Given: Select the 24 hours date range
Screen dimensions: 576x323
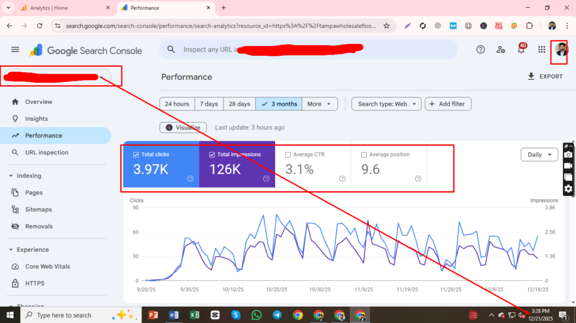Looking at the screenshot, I should point(177,104).
